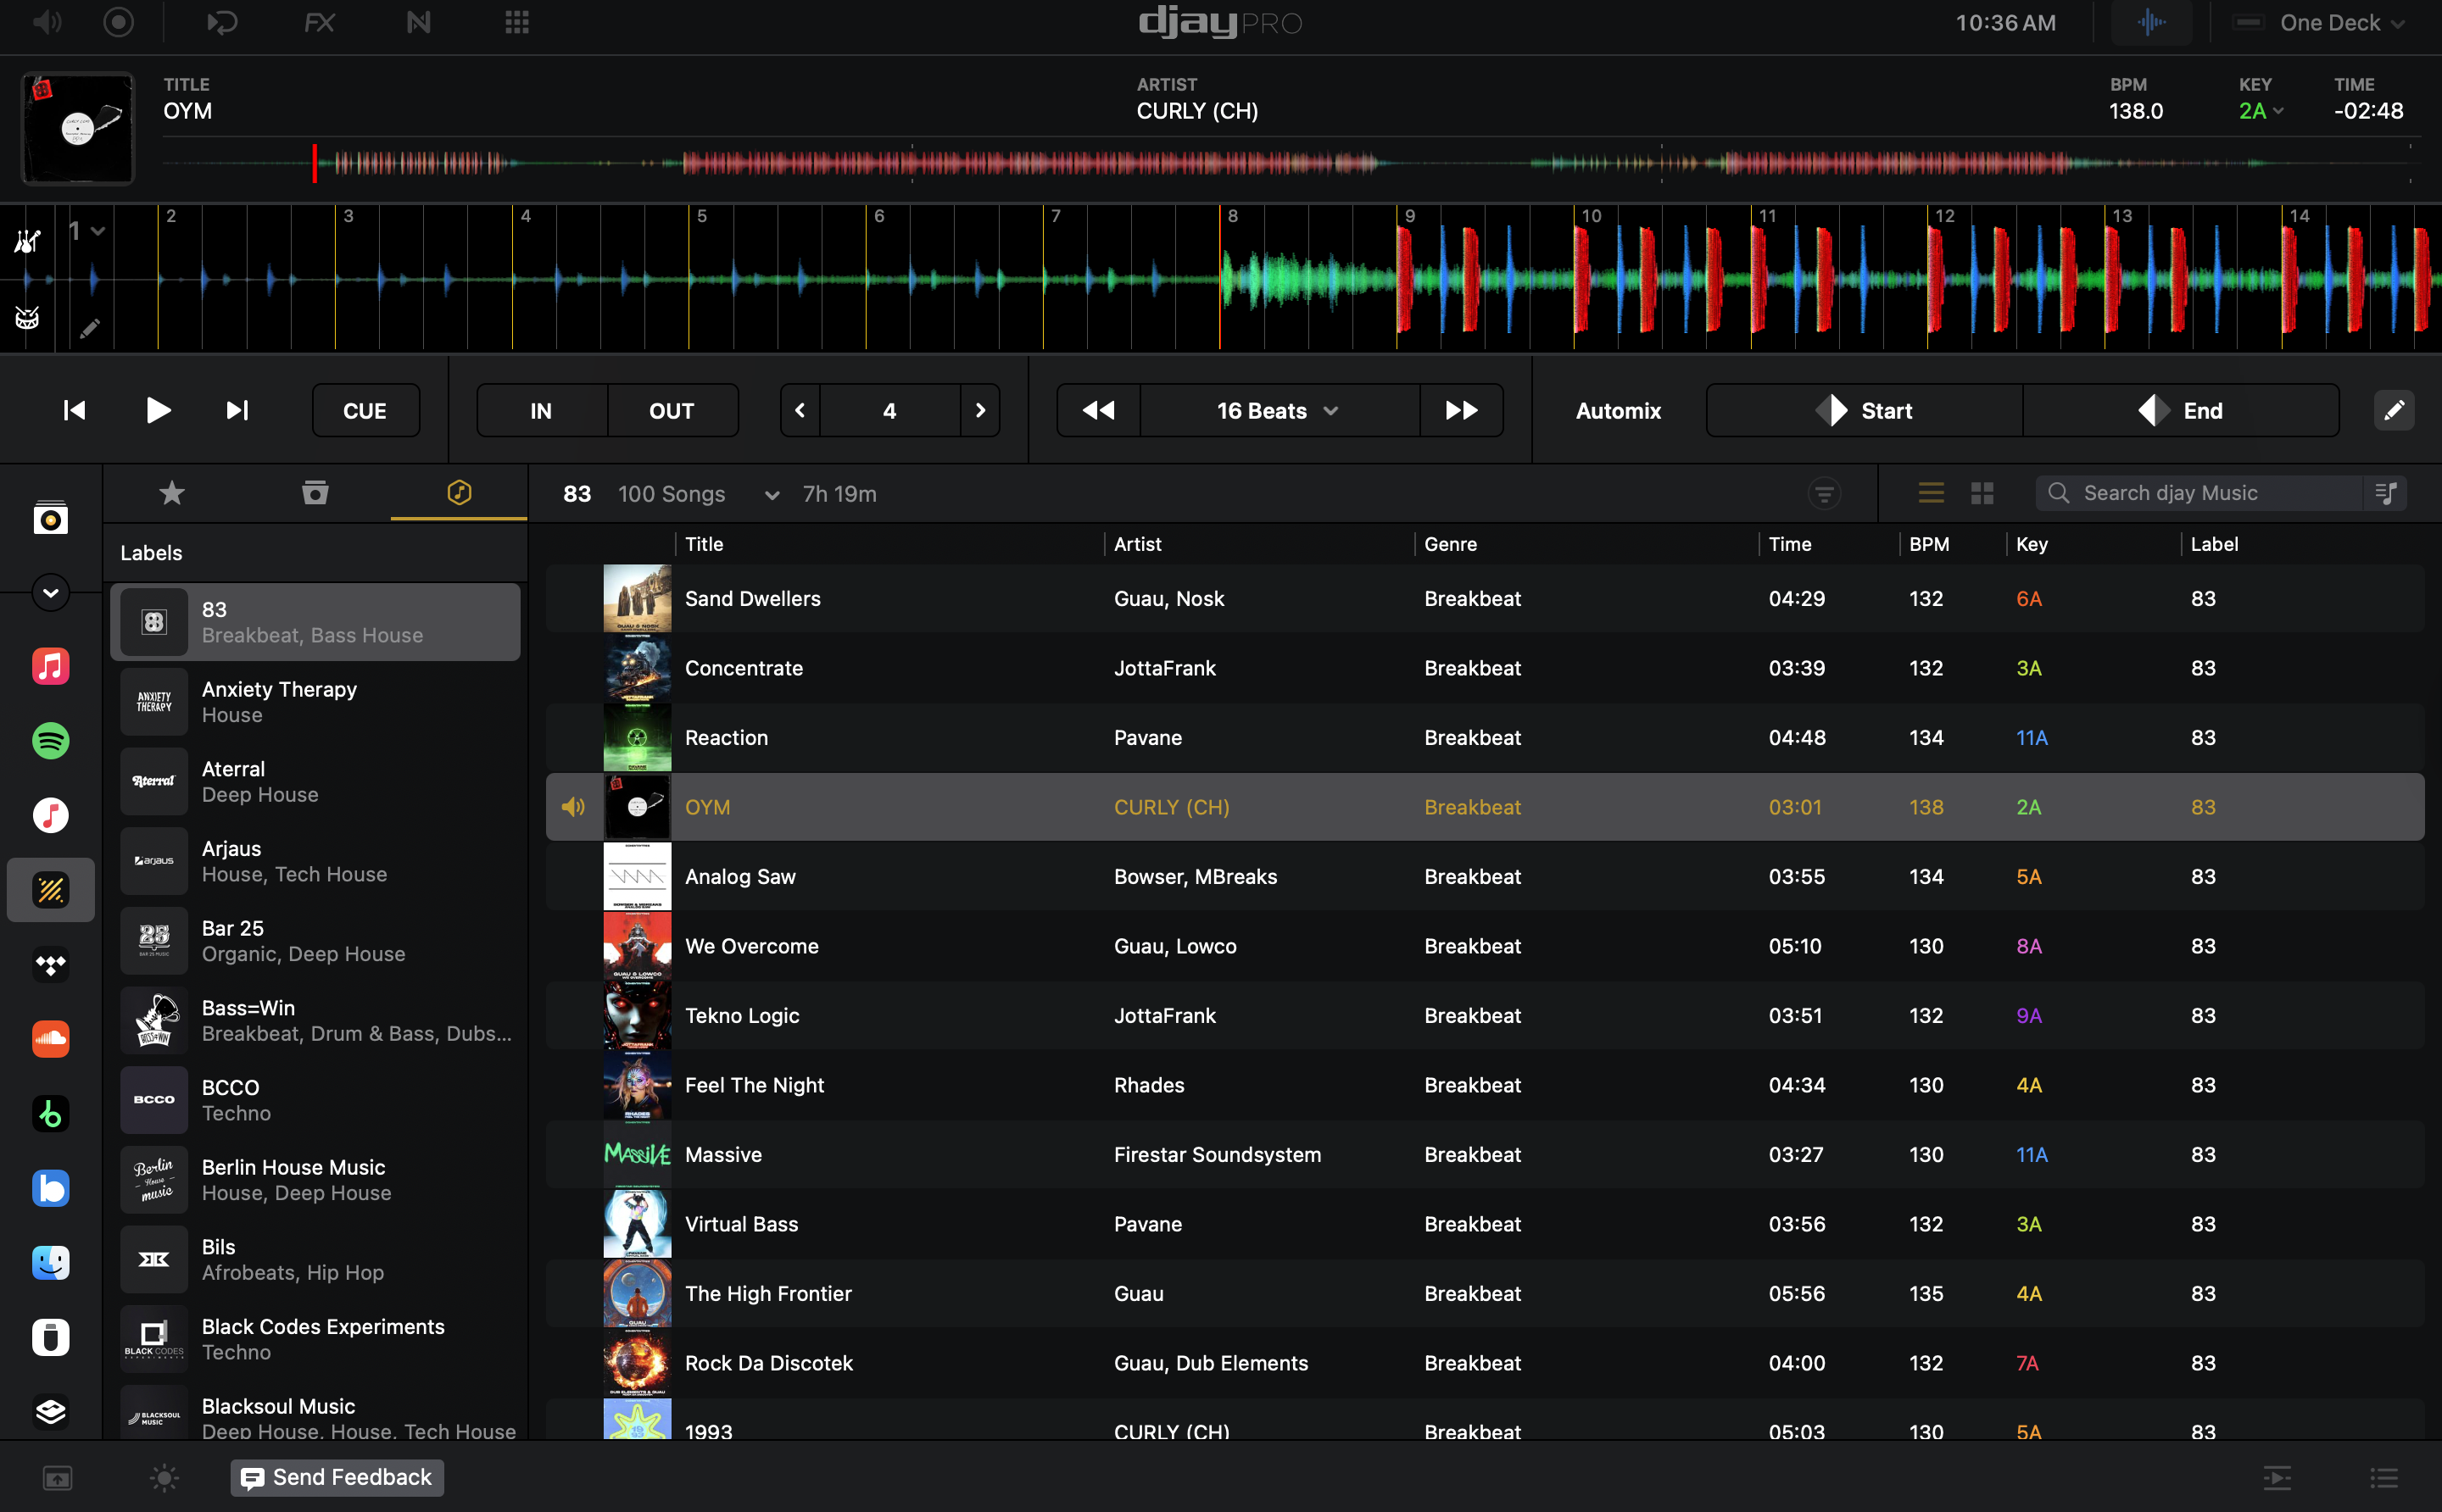Switch the song list to list view

point(1931,493)
